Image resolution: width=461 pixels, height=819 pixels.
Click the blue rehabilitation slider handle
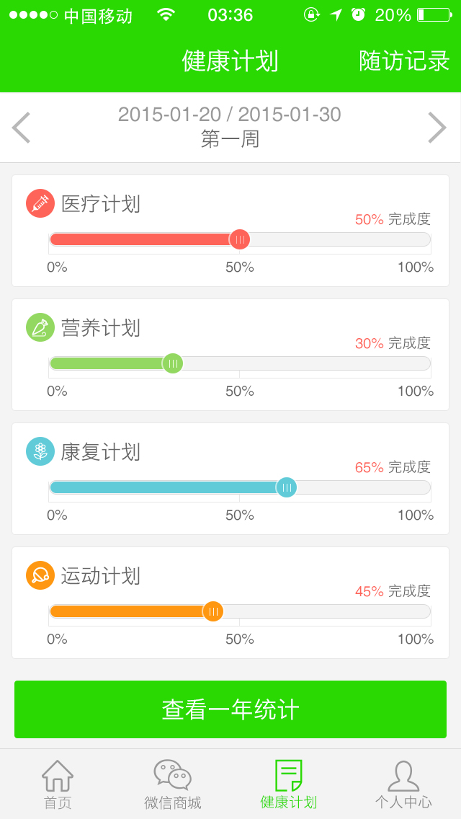pyautogui.click(x=287, y=487)
